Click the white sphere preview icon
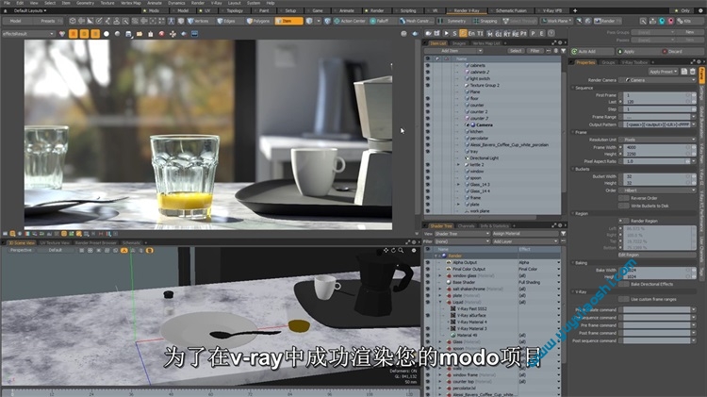This screenshot has height=397, width=707. (107, 34)
